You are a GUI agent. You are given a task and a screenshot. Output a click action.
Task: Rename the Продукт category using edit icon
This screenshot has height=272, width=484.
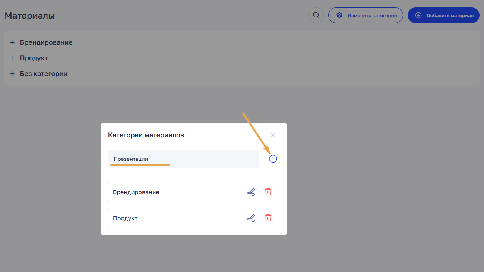coord(251,218)
